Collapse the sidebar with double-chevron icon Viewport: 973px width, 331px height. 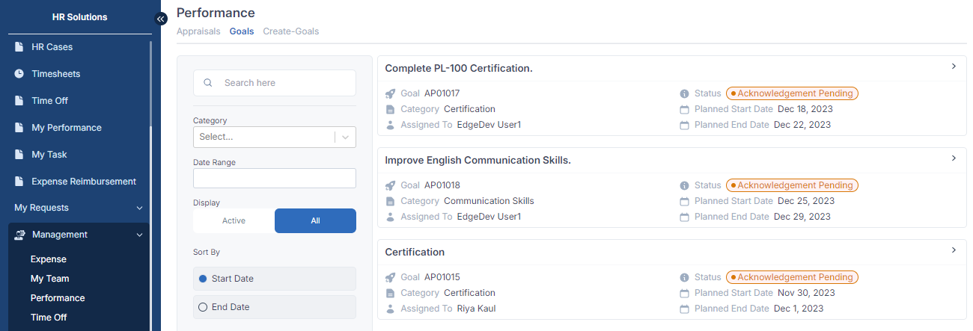161,19
